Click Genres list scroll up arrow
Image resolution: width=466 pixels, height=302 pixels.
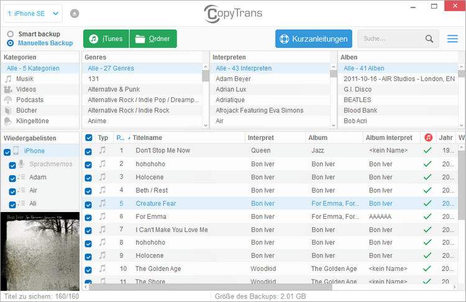[x=206, y=66]
